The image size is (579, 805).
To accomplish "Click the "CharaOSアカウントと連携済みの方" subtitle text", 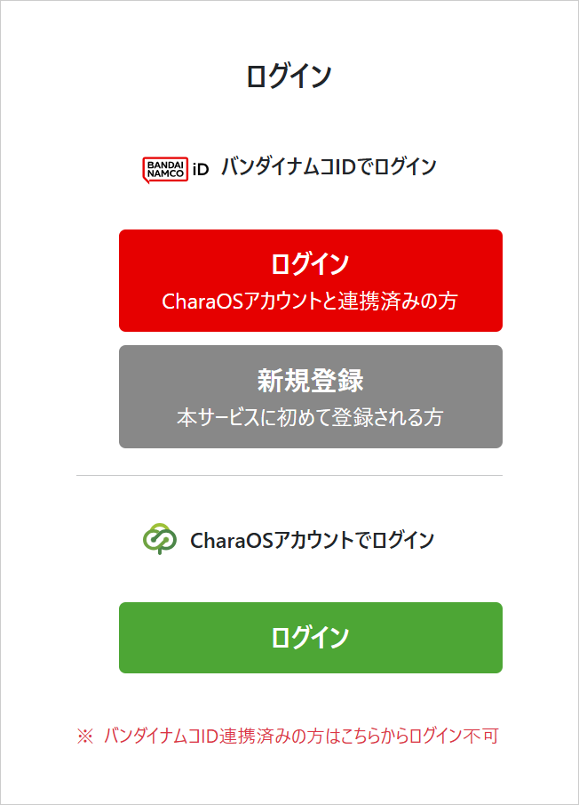I will [310, 302].
